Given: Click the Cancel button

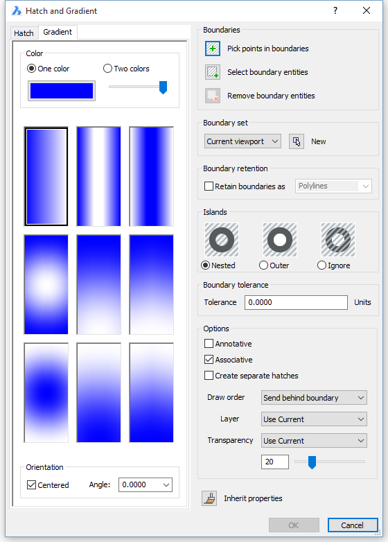Looking at the screenshot, I should (353, 525).
